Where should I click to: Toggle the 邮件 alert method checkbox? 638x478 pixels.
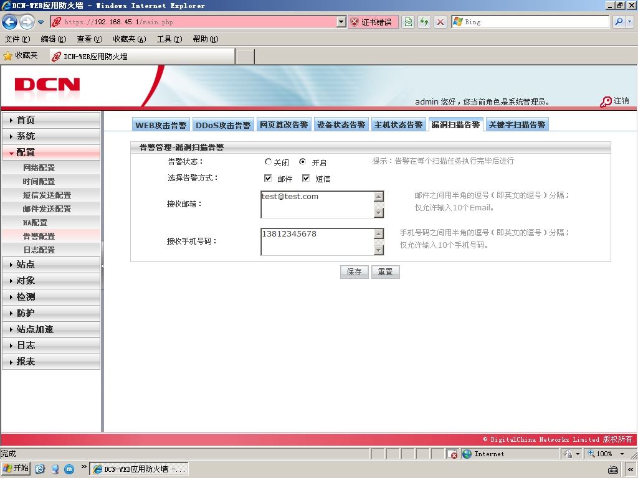[268, 178]
